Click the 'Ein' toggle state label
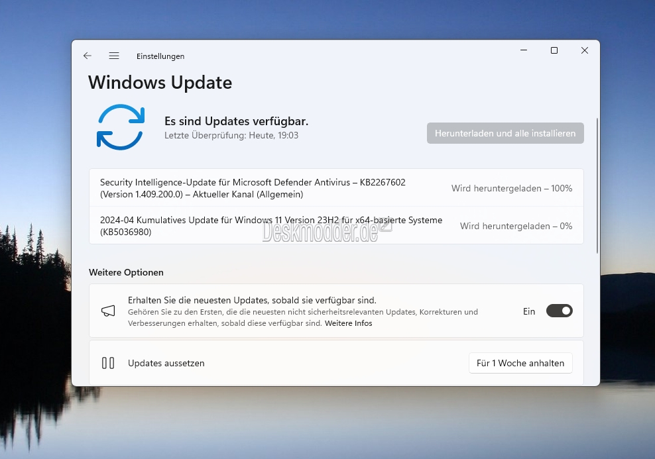The height and width of the screenshot is (459, 655). [x=529, y=311]
